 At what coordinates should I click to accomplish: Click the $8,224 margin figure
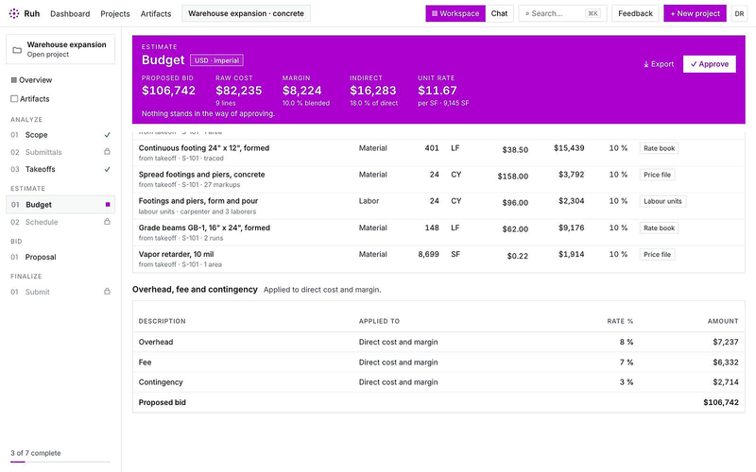click(301, 91)
